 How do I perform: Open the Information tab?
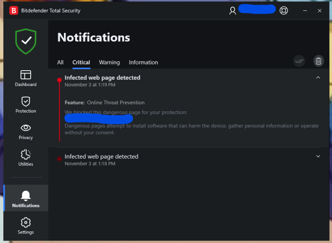[x=143, y=62]
